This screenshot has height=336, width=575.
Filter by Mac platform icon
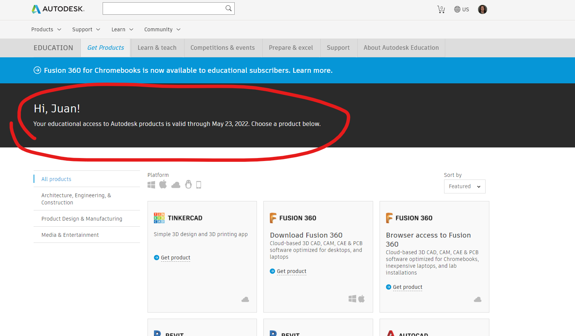(163, 184)
